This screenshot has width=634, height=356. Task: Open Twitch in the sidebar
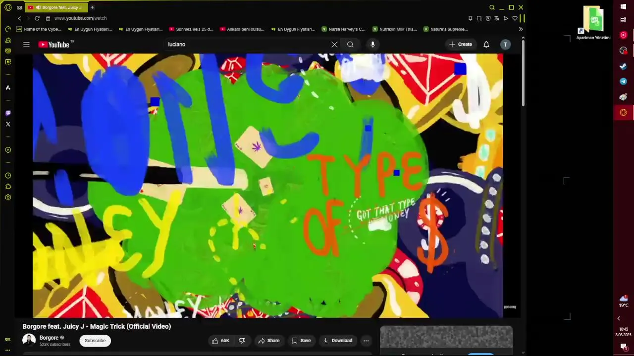pyautogui.click(x=8, y=113)
